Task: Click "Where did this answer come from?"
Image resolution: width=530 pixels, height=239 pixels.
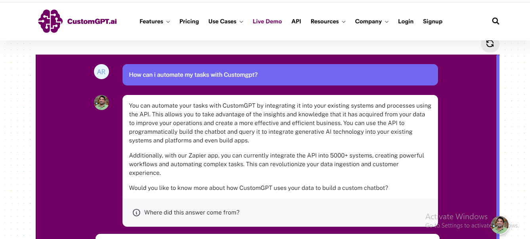Action: pyautogui.click(x=192, y=212)
